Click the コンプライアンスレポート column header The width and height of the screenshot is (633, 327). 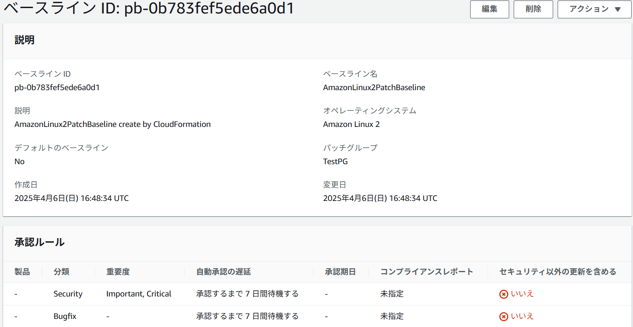(427, 271)
